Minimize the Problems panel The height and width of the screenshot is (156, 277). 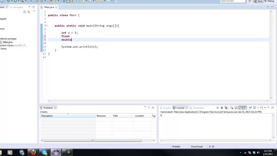click(149, 107)
